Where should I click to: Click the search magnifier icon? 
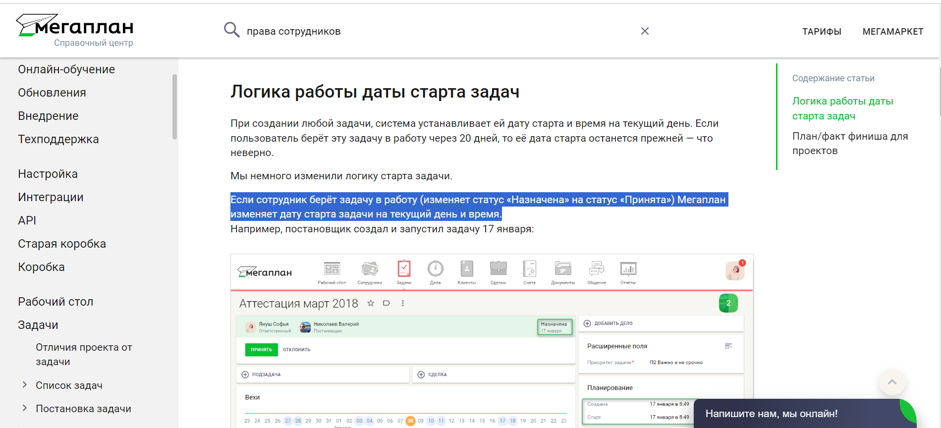pos(231,30)
